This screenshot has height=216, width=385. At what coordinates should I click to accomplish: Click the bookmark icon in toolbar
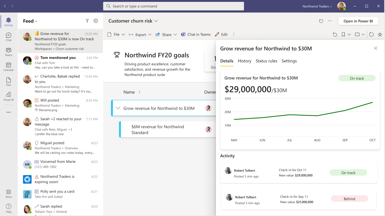[343, 34]
